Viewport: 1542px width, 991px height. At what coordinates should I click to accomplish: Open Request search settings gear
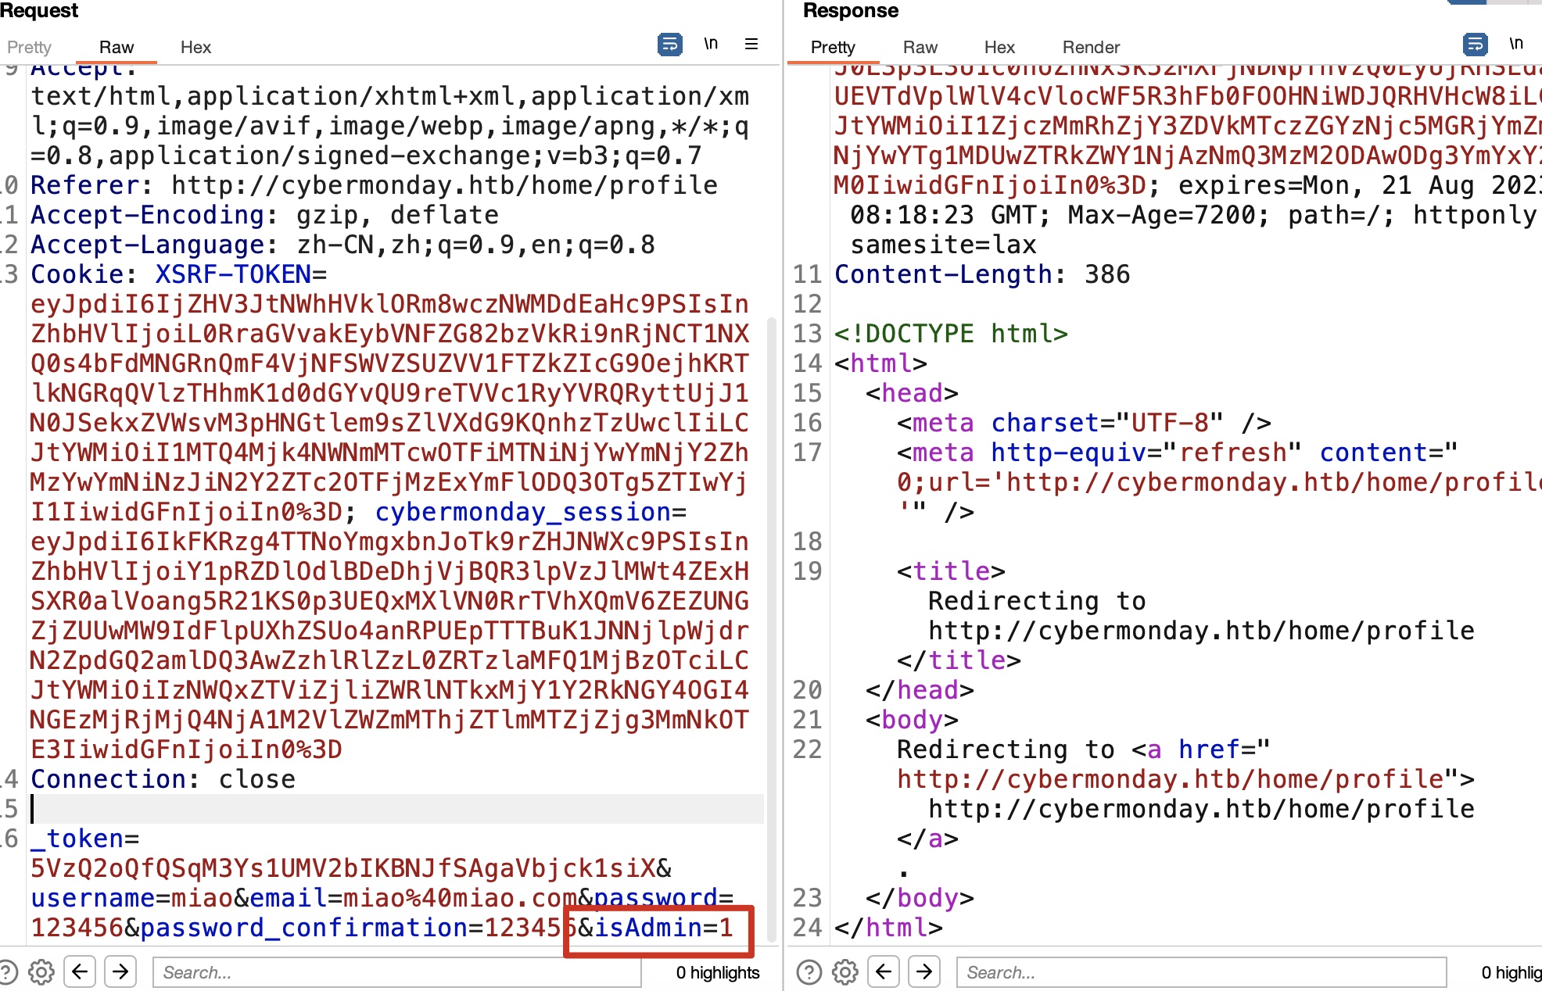41,971
